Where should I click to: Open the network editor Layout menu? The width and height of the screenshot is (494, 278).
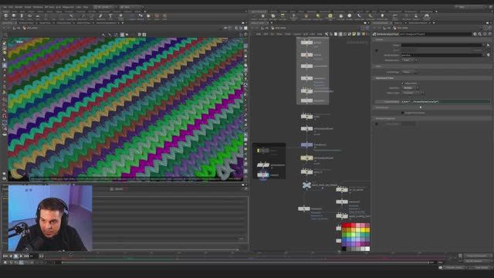pyautogui.click(x=297, y=34)
